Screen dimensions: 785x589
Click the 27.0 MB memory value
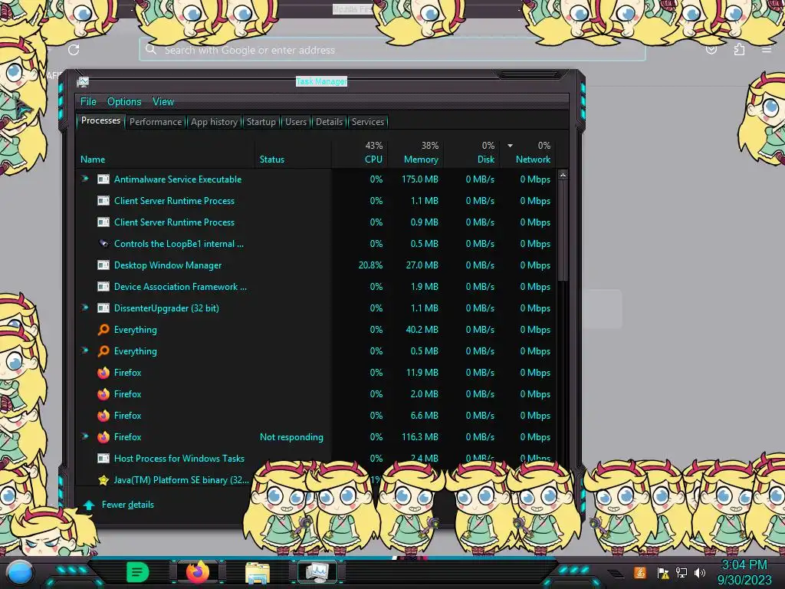[x=422, y=265]
